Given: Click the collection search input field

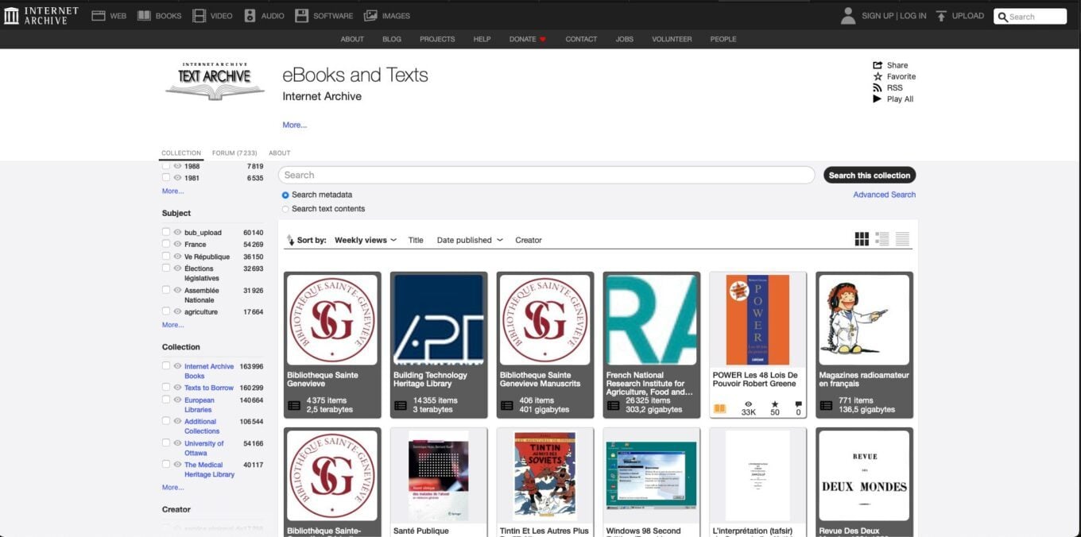Looking at the screenshot, I should click(x=546, y=176).
